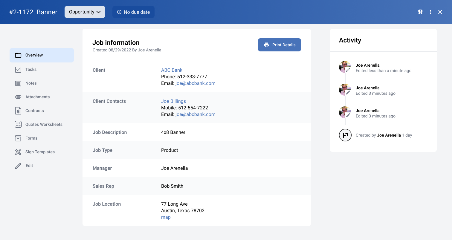
Task: Click the Attachments paperclip icon
Action: coord(18,97)
